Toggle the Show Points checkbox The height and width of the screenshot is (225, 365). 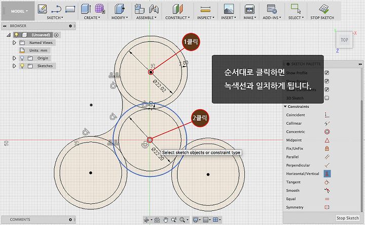click(327, 81)
